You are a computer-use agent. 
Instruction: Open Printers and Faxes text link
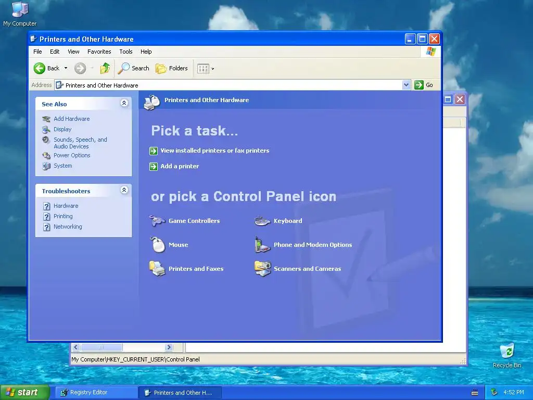click(x=196, y=269)
